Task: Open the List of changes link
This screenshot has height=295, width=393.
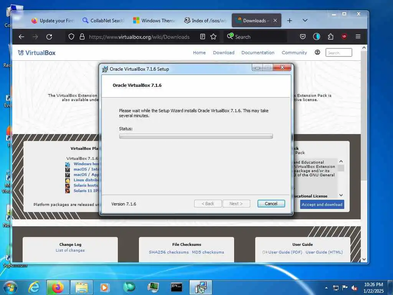Action: point(70,250)
